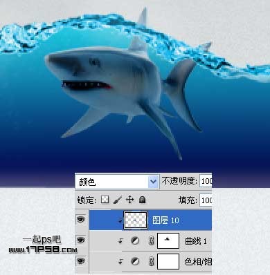The image size is (270, 275).
Task: Select the 色相/饱 layer mask thumbnail
Action: (168, 261)
